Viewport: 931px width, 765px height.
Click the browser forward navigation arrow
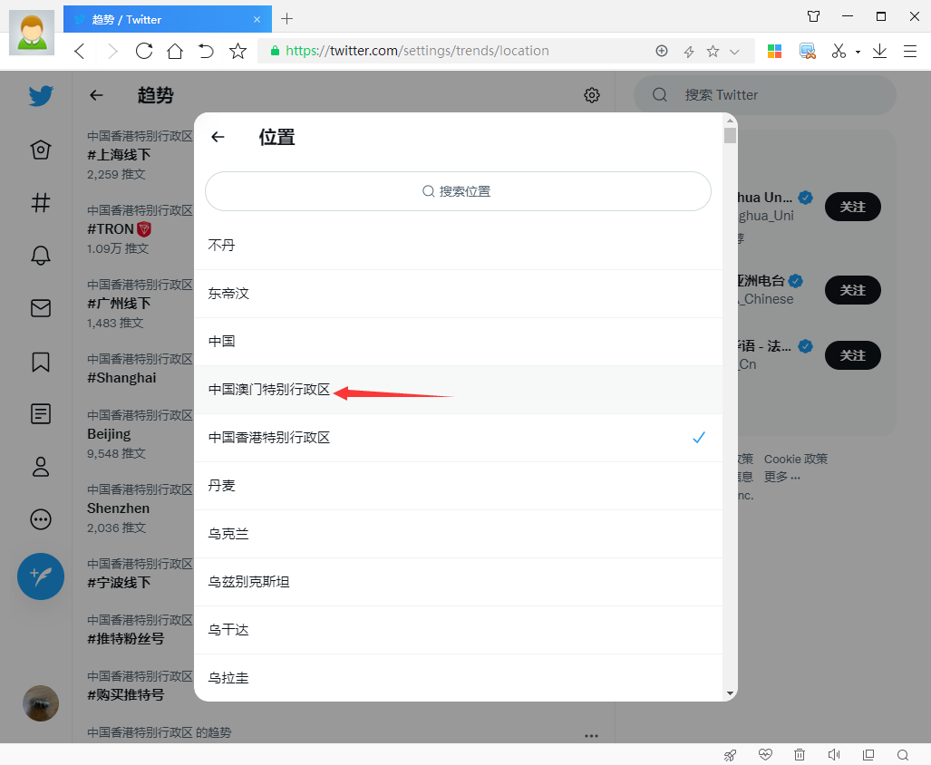(x=112, y=51)
